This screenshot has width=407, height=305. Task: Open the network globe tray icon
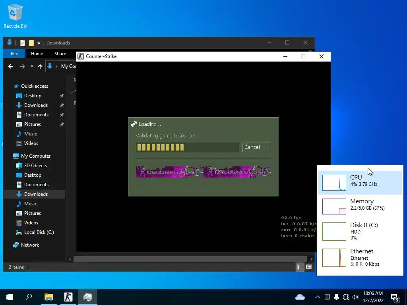[x=346, y=297]
